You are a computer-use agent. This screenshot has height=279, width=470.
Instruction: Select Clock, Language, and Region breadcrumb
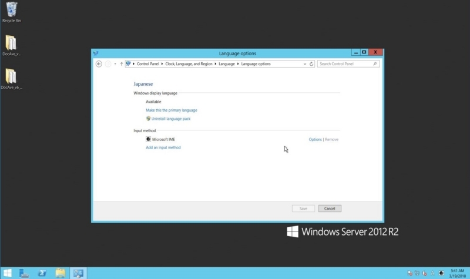point(189,64)
